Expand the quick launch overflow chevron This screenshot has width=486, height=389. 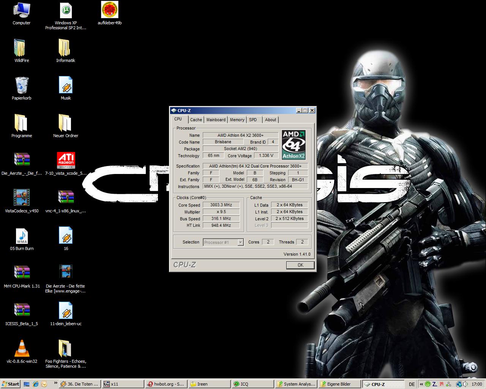pos(55,383)
